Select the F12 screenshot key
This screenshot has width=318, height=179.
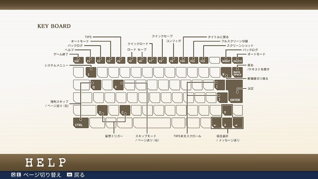point(204,60)
